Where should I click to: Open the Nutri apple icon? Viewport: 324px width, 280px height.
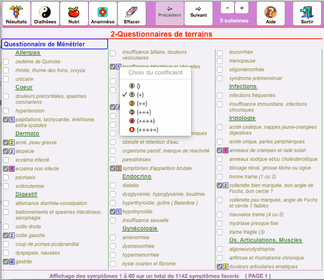point(74,14)
